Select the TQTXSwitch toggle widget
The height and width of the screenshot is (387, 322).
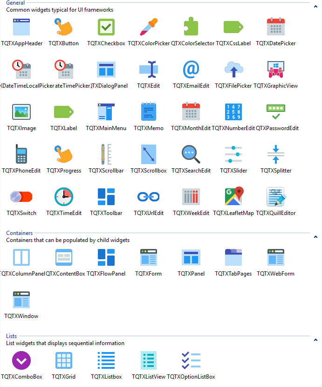21,197
